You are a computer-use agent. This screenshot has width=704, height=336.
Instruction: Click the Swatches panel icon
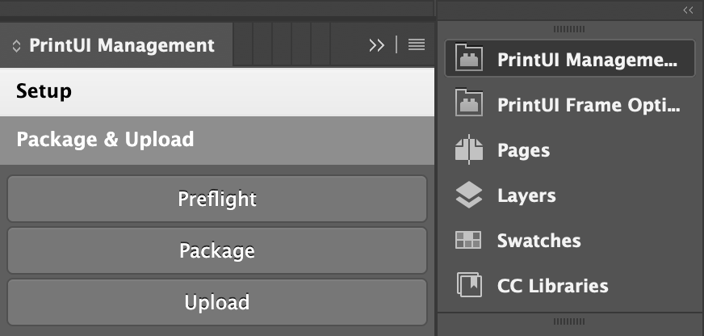click(x=468, y=241)
